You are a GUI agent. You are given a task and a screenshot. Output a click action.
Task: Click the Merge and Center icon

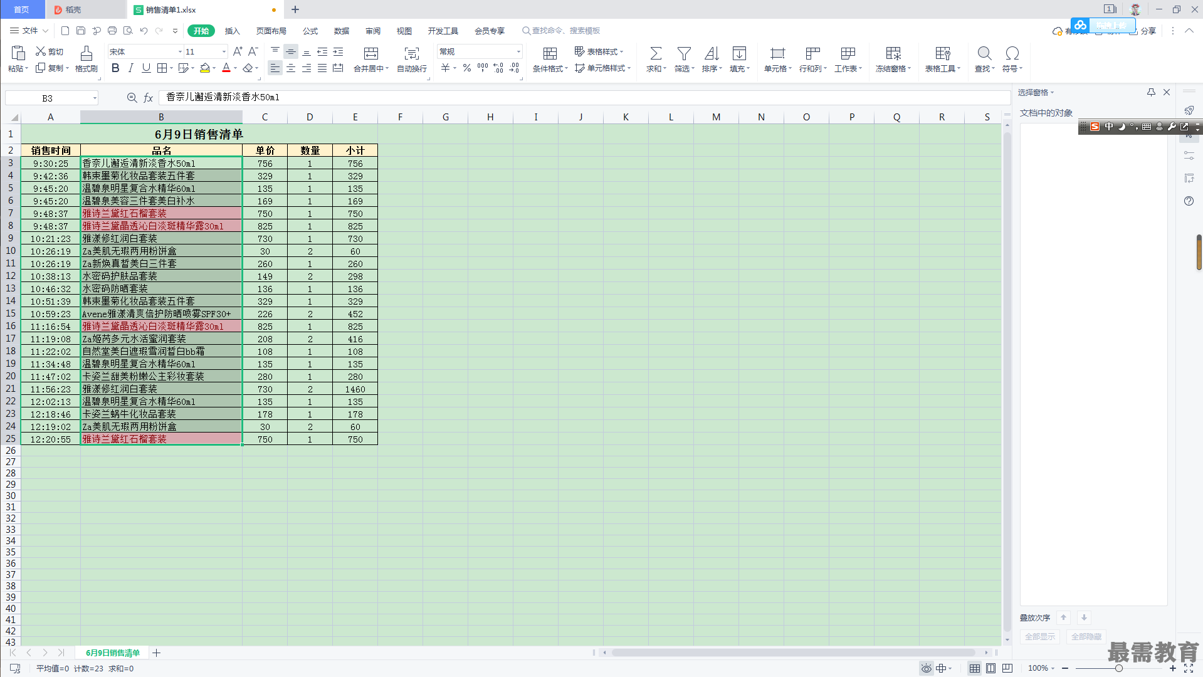pos(371,53)
